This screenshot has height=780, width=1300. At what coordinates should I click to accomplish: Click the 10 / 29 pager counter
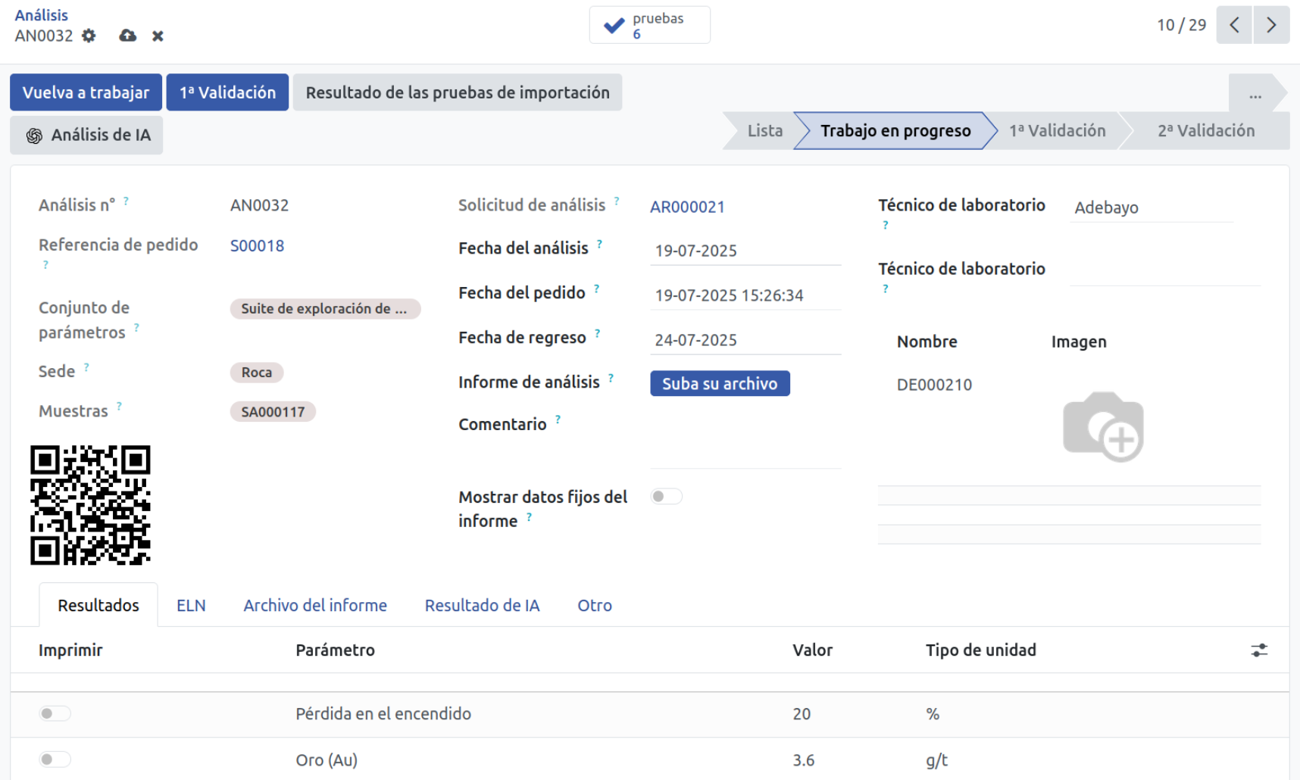click(x=1181, y=25)
